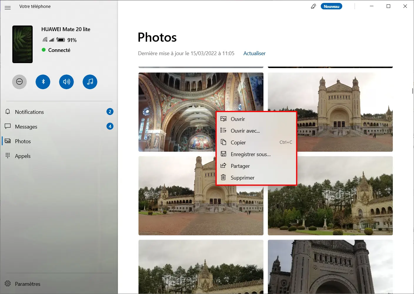Click the Messages badge showing 4
The width and height of the screenshot is (414, 294).
[110, 126]
